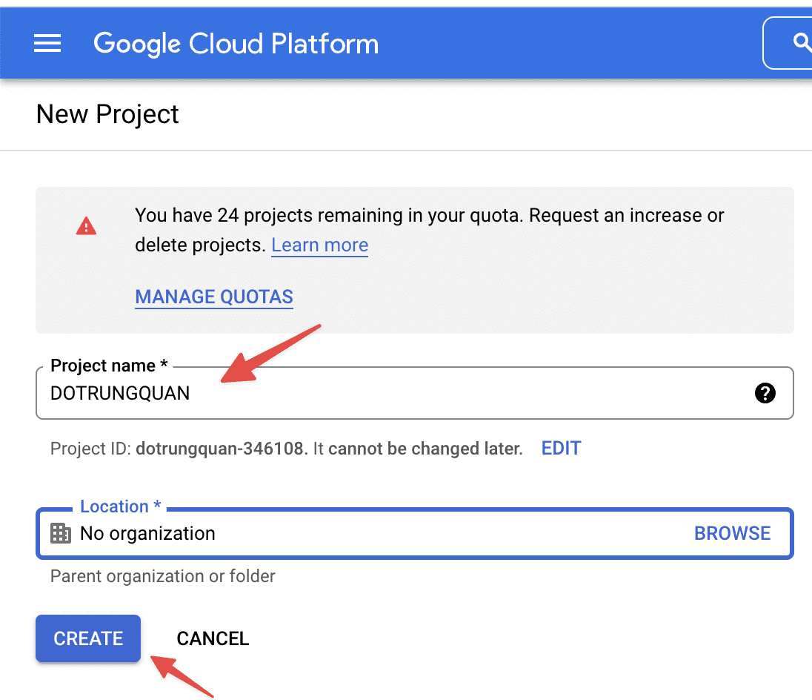Click the dotrungquan-346108 project ID text
Image resolution: width=812 pixels, height=700 pixels.
(220, 449)
